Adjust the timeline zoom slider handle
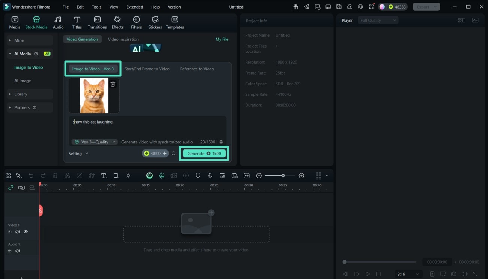The width and height of the screenshot is (488, 279). coord(283,176)
